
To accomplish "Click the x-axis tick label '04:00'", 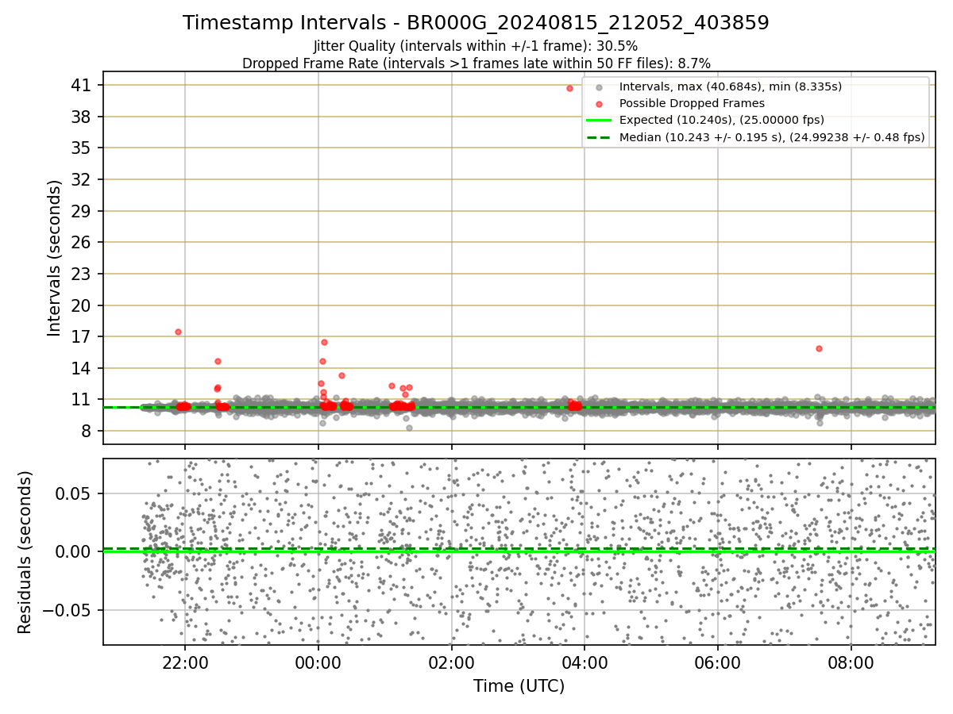I will [x=585, y=662].
